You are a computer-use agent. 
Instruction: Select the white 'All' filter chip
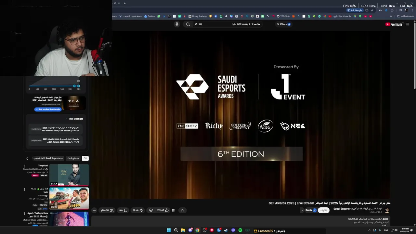pyautogui.click(x=85, y=158)
